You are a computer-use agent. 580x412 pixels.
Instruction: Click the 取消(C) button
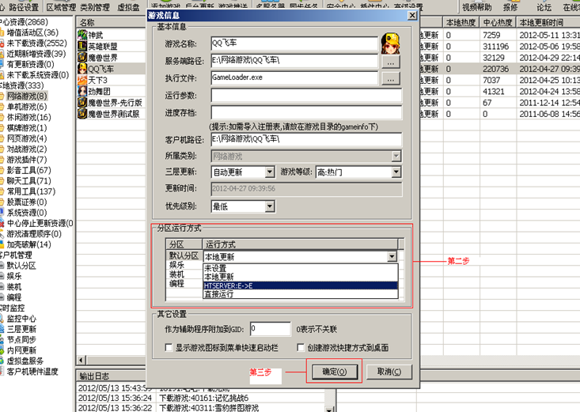pos(389,372)
